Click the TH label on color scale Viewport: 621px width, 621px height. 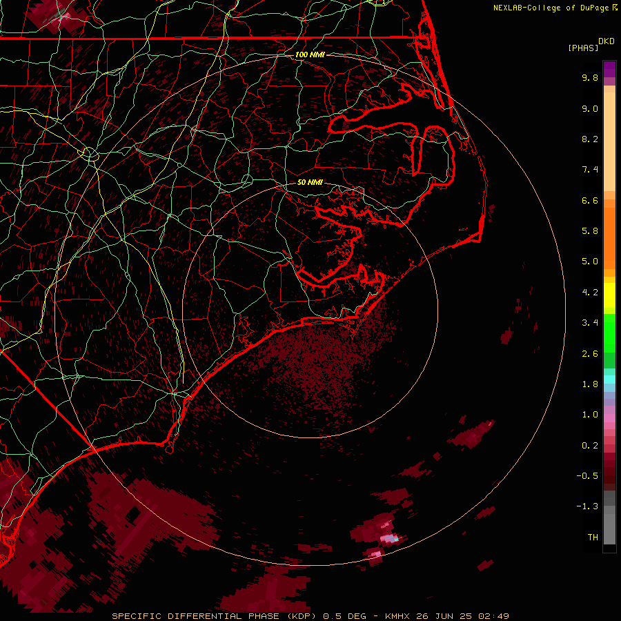[x=593, y=538]
